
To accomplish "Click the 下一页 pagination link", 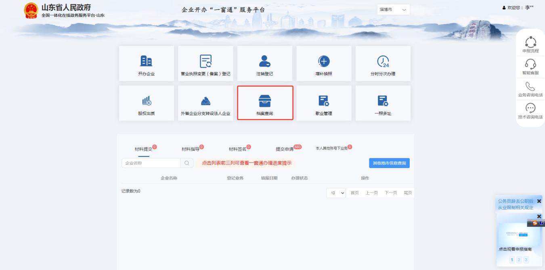I will [x=391, y=193].
